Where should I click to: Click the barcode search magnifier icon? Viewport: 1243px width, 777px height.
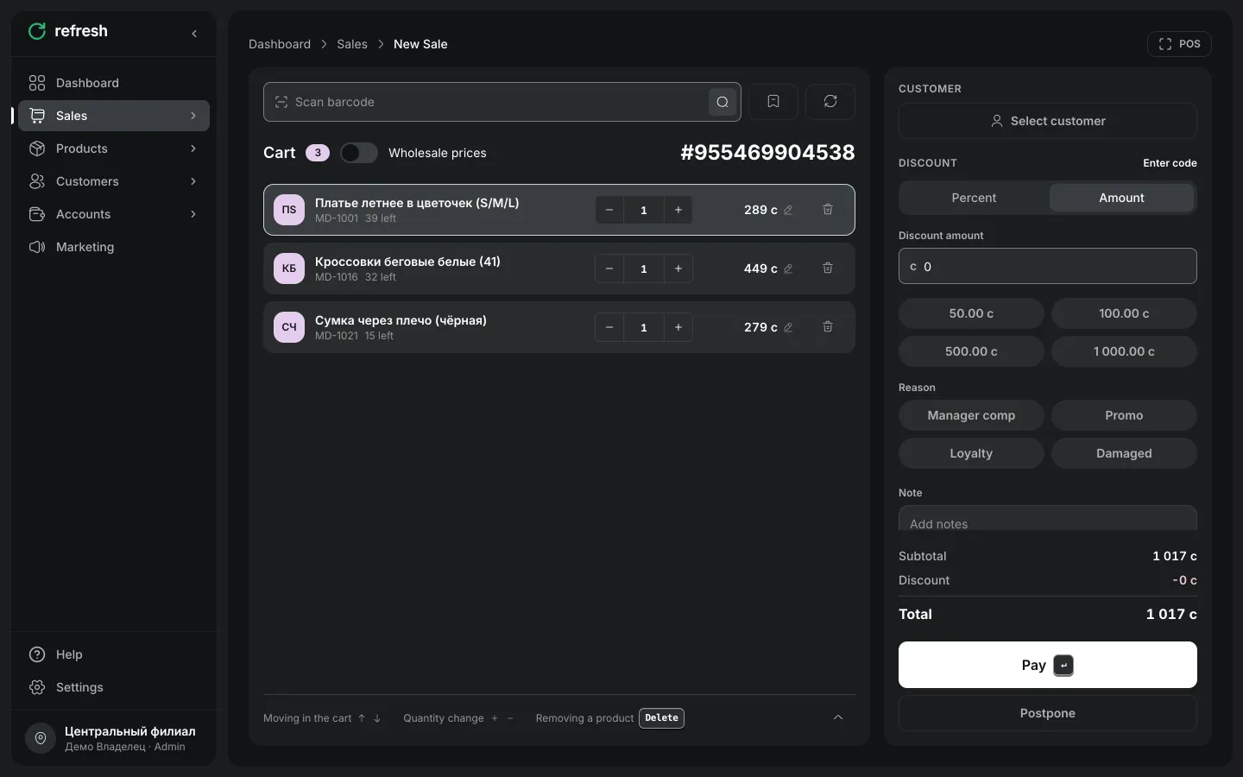(x=722, y=102)
